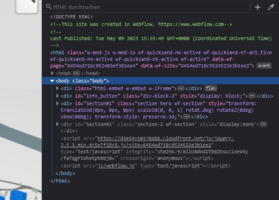This screenshot has height=200, width=279.
Task: Select the closing </html> tag
Action: pos(60,181)
